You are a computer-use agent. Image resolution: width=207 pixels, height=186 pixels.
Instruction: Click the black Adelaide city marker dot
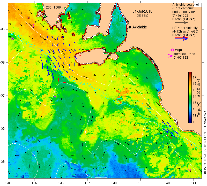130,27
